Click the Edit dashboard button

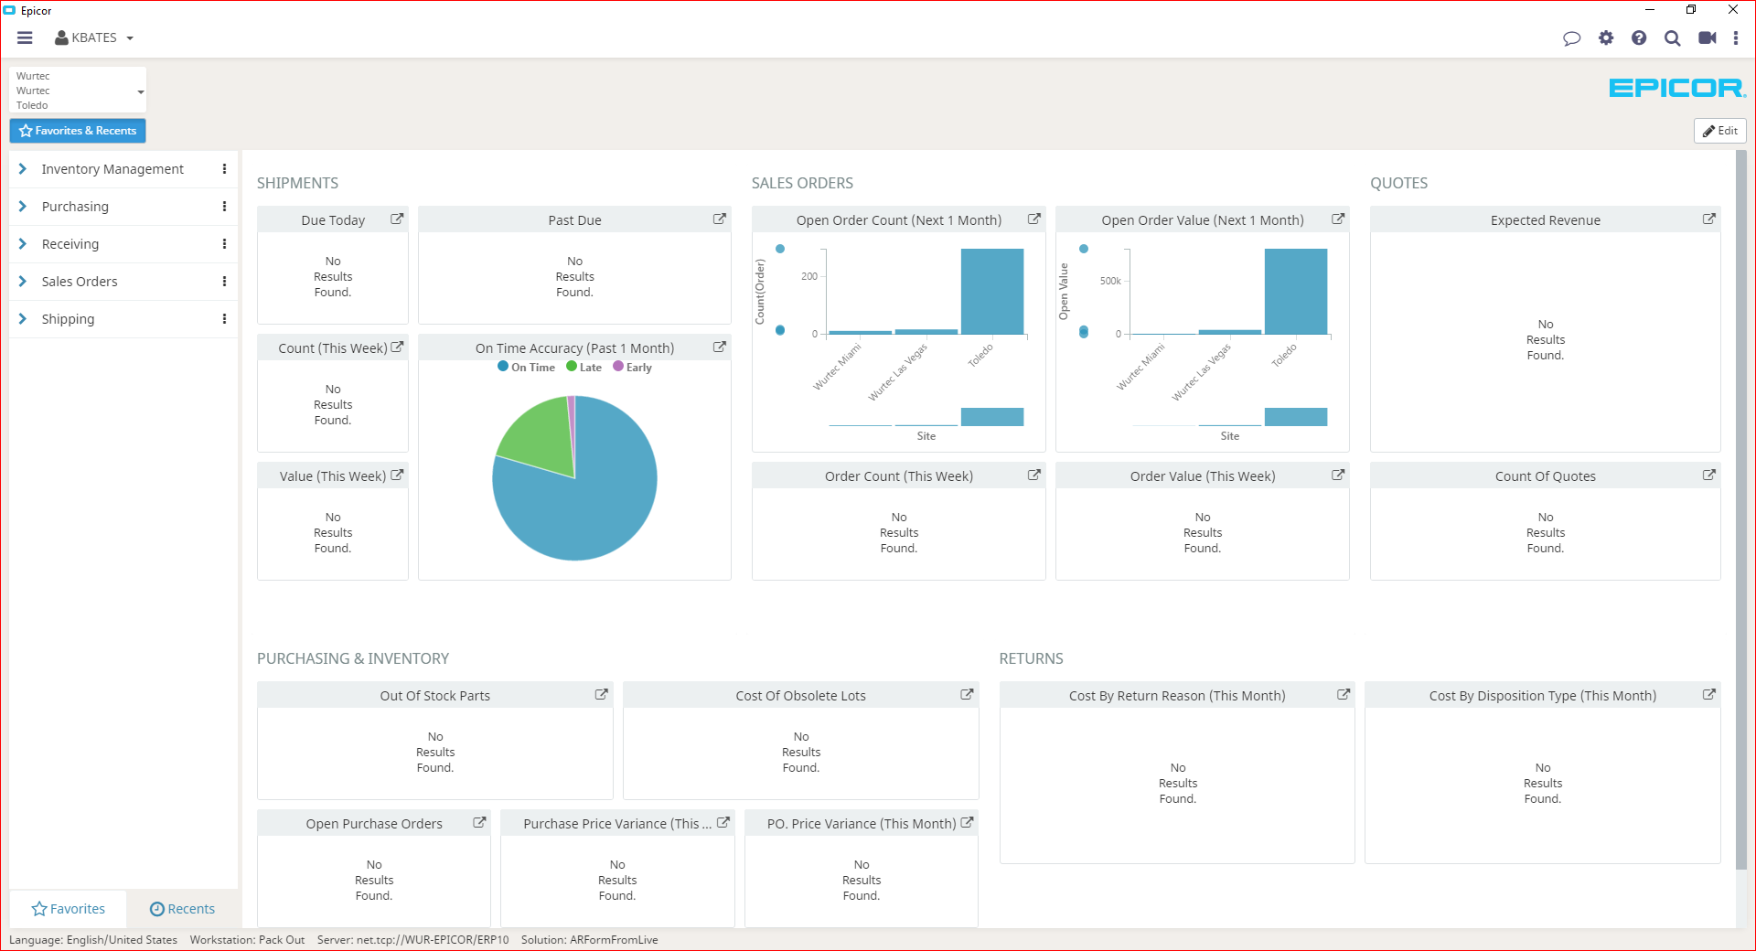pos(1719,131)
